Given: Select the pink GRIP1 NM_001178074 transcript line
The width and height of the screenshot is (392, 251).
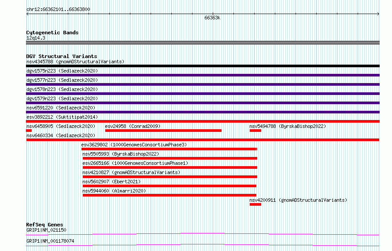Looking at the screenshot, I should tap(203, 245).
